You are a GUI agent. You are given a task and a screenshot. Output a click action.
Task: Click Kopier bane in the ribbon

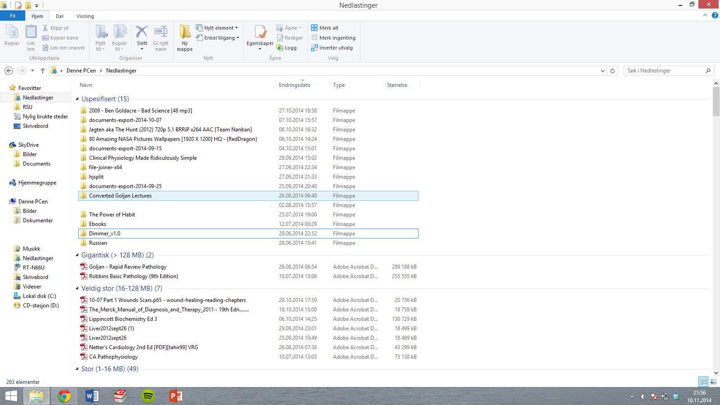60,38
